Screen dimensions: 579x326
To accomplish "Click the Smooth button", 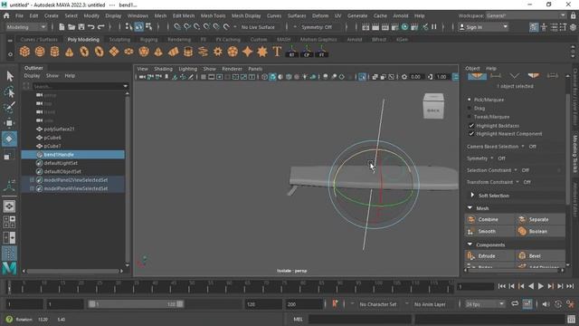I will (489, 231).
